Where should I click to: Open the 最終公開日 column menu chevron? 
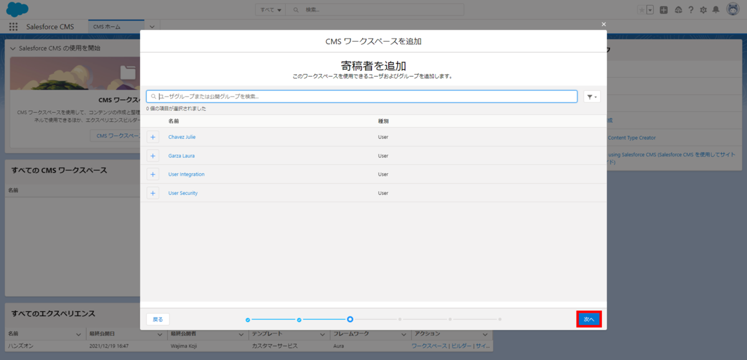(x=161, y=334)
